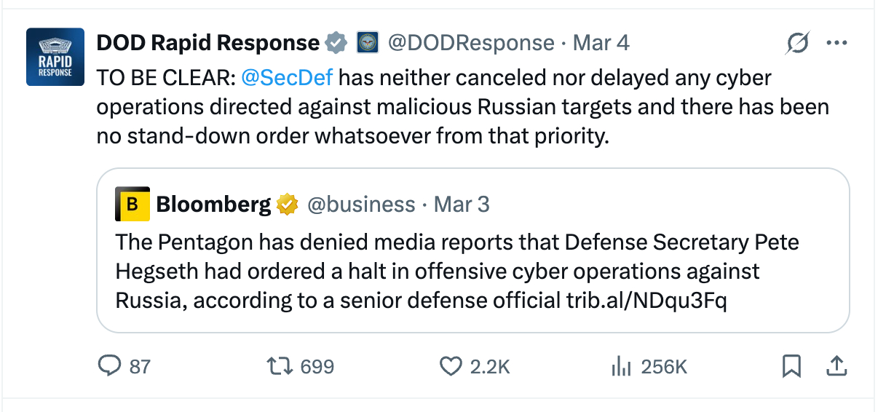The height and width of the screenshot is (412, 894).
Task: Open the Grok explain-post icon
Action: [x=797, y=44]
